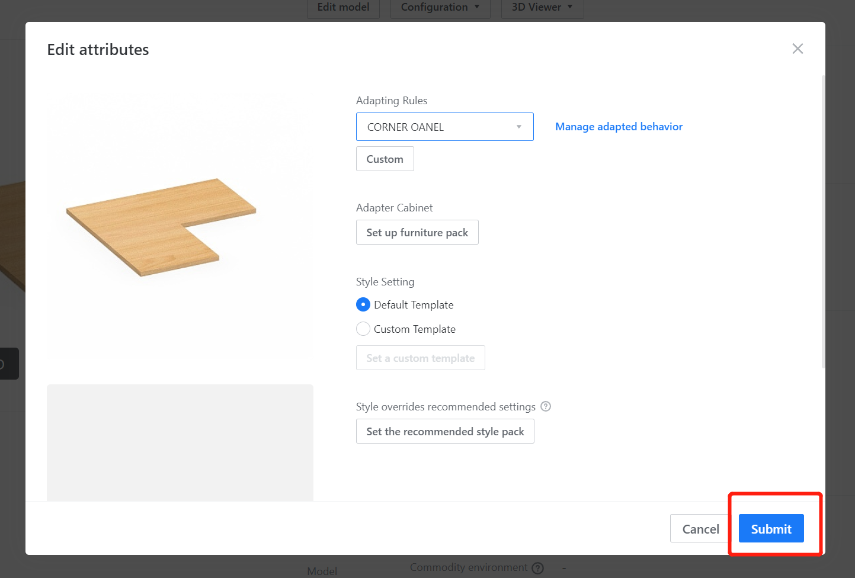Open the Configuration dropdown menu
855x578 pixels.
pyautogui.click(x=440, y=8)
